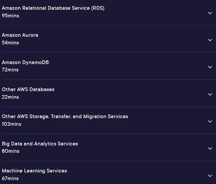Click the 54mins duration label
The width and height of the screenshot is (216, 184).
[x=10, y=43]
